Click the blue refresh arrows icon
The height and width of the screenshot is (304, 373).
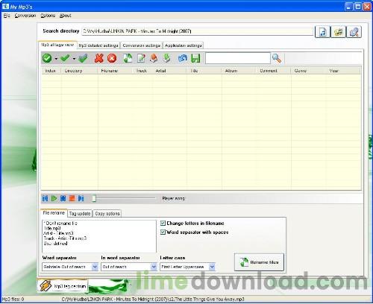tap(183, 58)
